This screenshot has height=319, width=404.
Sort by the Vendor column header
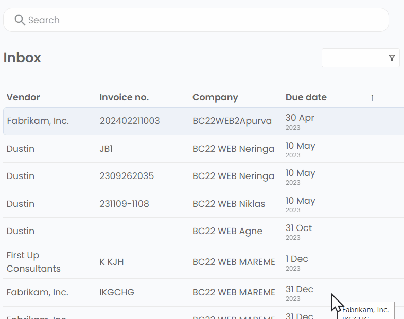(x=23, y=97)
